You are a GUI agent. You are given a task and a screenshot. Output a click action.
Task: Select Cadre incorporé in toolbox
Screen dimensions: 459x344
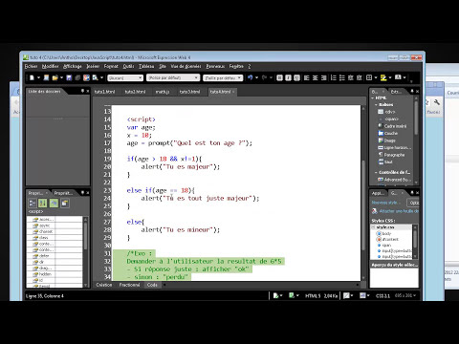pos(392,126)
